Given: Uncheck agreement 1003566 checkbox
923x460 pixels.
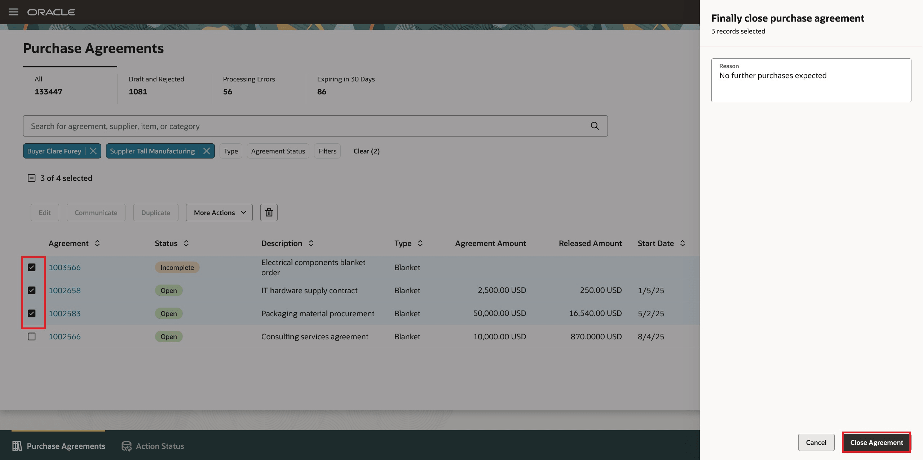Looking at the screenshot, I should tap(32, 267).
